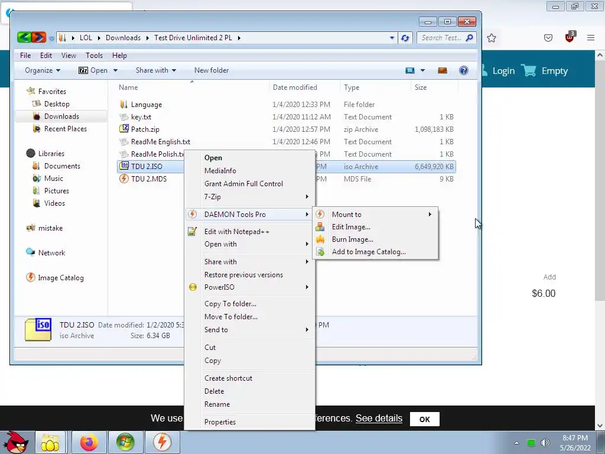Click the Pocket icon in Firefox toolbar
The width and height of the screenshot is (605, 454).
pyautogui.click(x=548, y=38)
